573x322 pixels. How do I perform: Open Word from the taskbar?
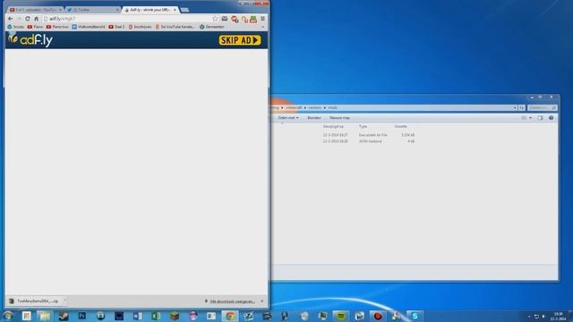[138, 316]
